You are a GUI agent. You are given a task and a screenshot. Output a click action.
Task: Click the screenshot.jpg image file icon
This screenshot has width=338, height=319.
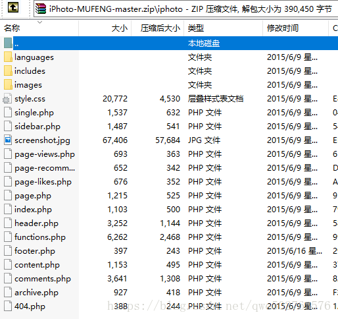click(x=8, y=140)
